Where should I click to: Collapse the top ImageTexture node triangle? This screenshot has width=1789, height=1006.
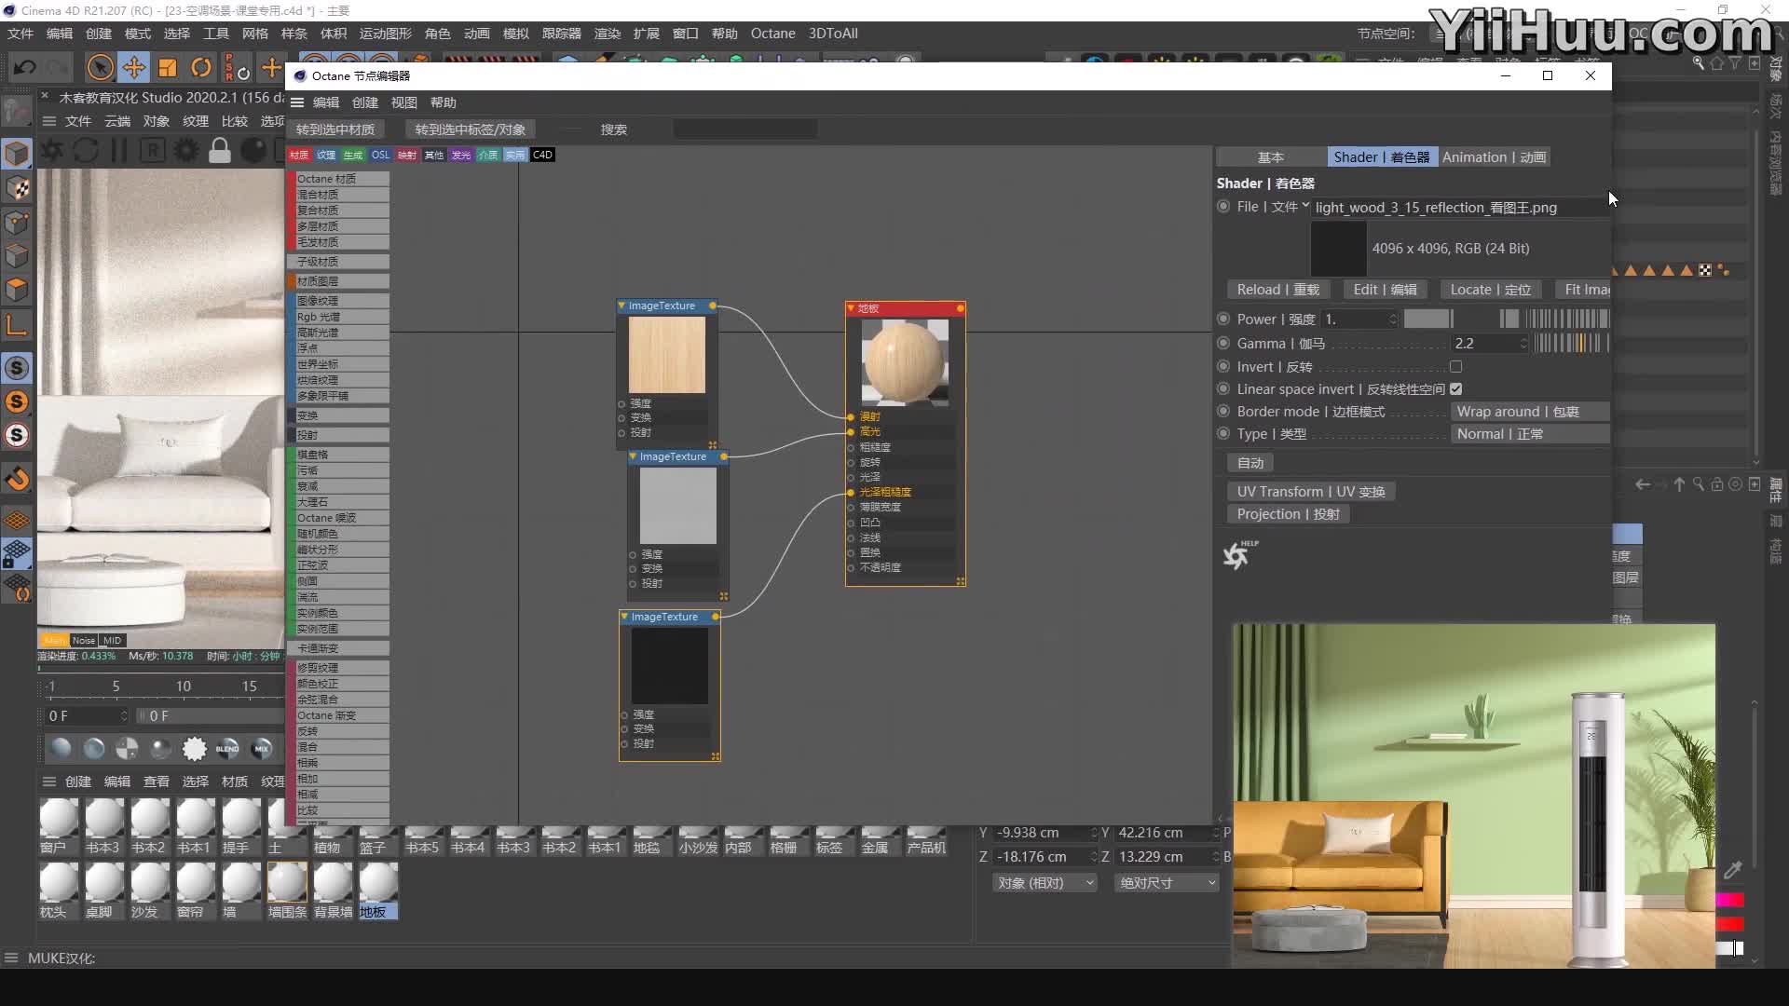coord(621,306)
